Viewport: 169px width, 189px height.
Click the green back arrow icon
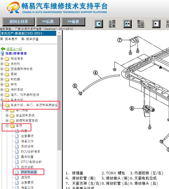3,49
